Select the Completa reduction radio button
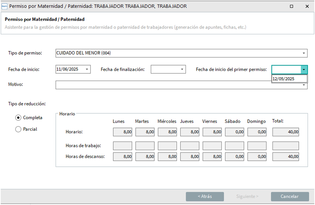 coord(18,118)
